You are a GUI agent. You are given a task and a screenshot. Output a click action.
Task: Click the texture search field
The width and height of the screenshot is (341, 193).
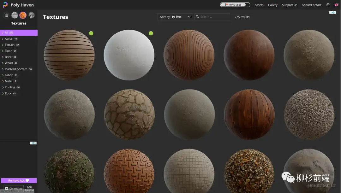[214, 17]
